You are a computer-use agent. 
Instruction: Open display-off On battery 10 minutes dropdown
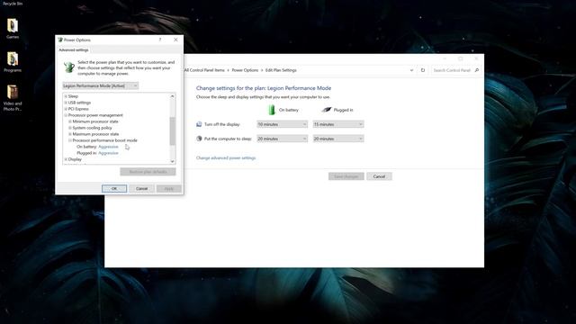(282, 124)
